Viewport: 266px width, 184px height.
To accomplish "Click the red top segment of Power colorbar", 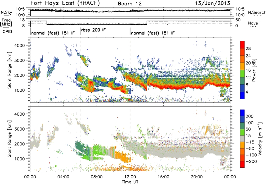I will [242, 45].
